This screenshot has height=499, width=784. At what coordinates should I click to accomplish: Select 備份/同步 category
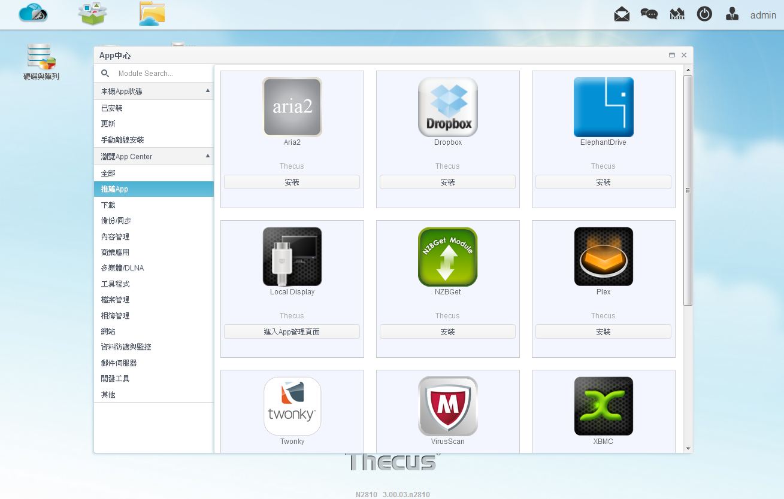(x=154, y=221)
